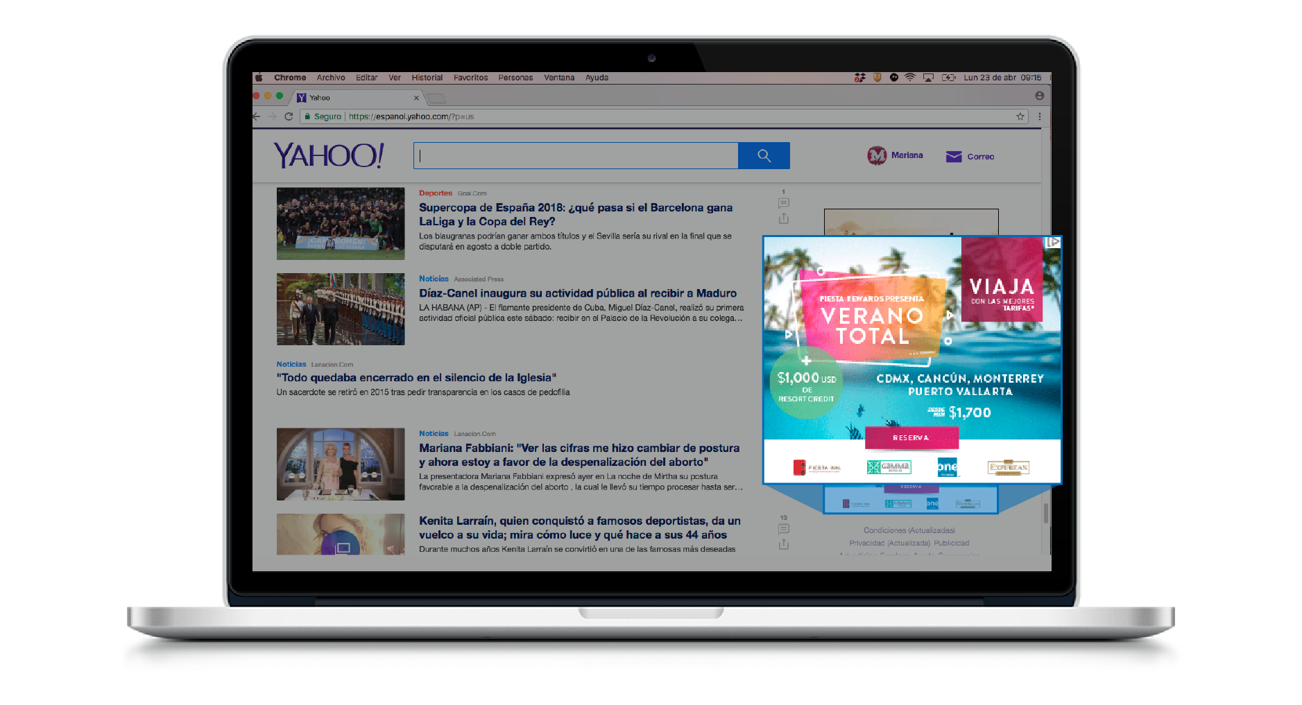Open Wi-Fi status in menu bar
This screenshot has height=705, width=1302.
tap(910, 78)
